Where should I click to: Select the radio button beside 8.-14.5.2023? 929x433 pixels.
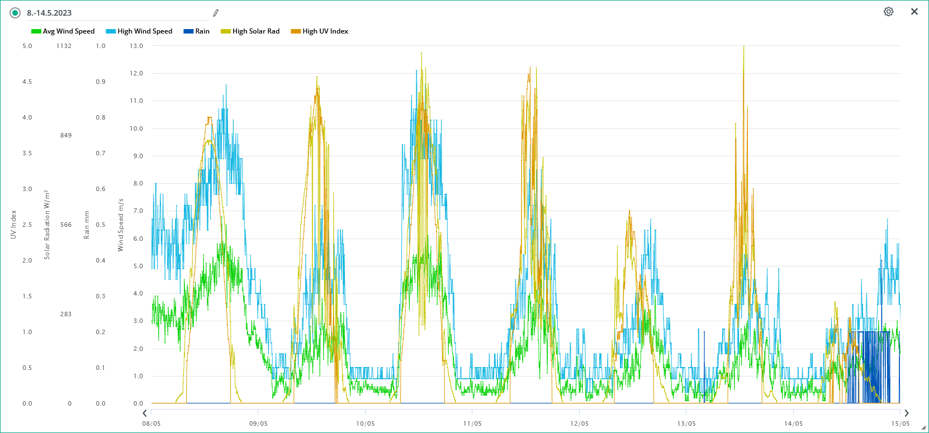pos(15,13)
